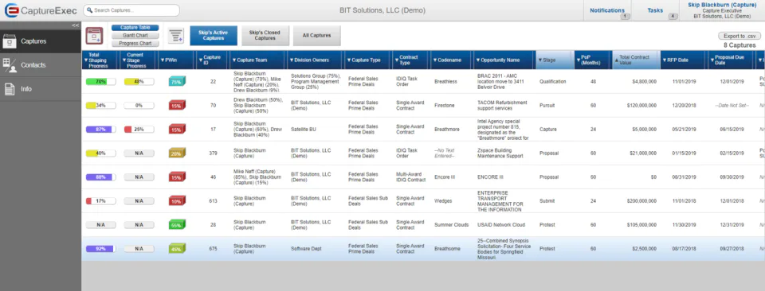Open the Contacts sidebar icon
The height and width of the screenshot is (291, 765).
point(10,65)
